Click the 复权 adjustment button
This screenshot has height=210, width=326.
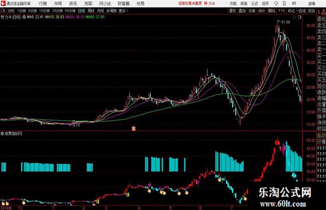[233, 11]
